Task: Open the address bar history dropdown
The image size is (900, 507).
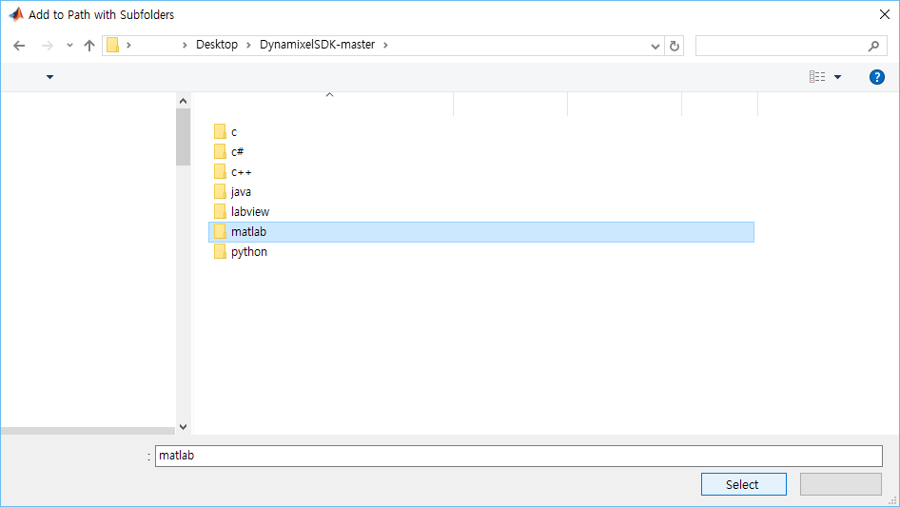Action: pos(655,46)
